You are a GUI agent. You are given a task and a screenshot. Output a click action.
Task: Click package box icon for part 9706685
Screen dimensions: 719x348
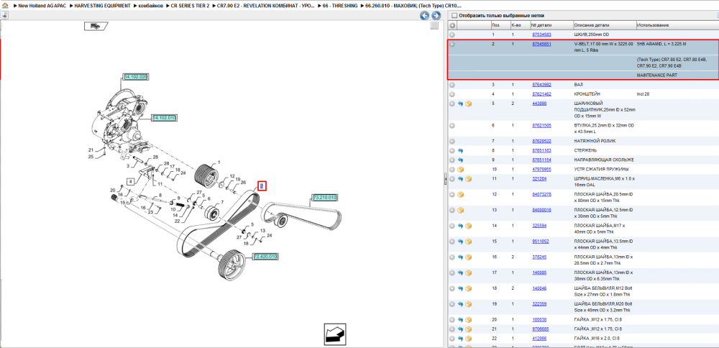point(469,329)
